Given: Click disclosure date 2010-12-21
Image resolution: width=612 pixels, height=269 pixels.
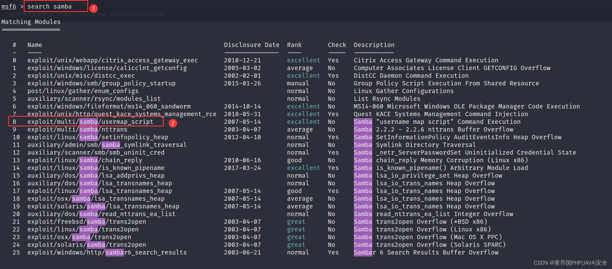Looking at the screenshot, I should [243, 60].
